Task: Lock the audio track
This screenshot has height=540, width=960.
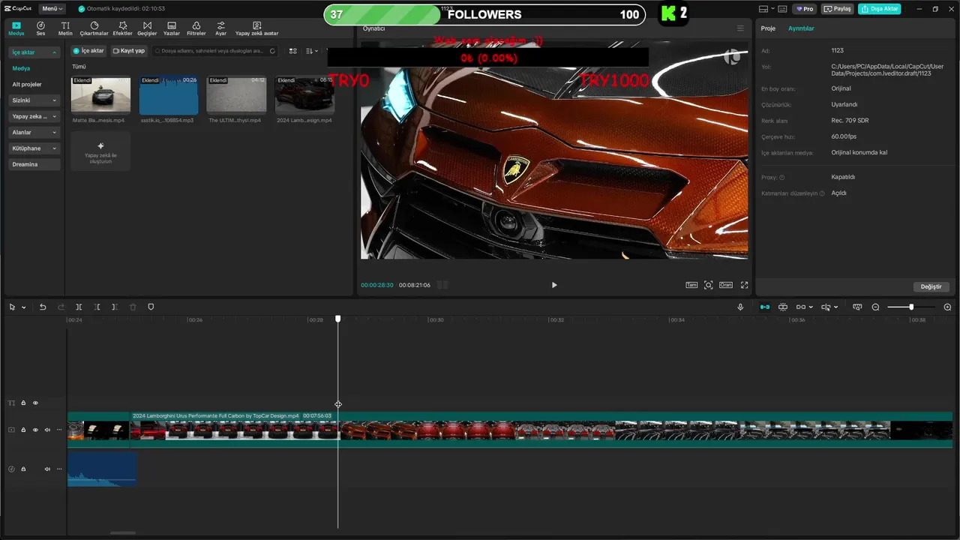Action: [x=23, y=469]
